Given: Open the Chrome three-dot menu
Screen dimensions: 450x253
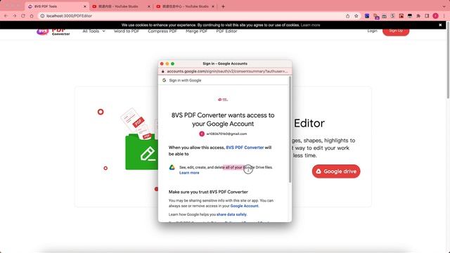Looking at the screenshot, I should (444, 16).
